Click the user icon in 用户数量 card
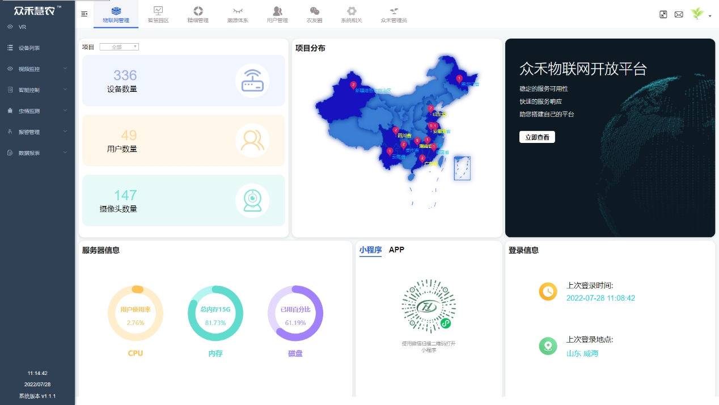Viewport: 719px width, 405px height. click(x=252, y=140)
